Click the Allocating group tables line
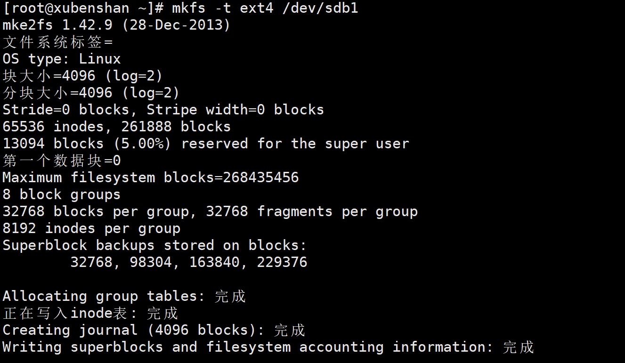 tap(124, 296)
